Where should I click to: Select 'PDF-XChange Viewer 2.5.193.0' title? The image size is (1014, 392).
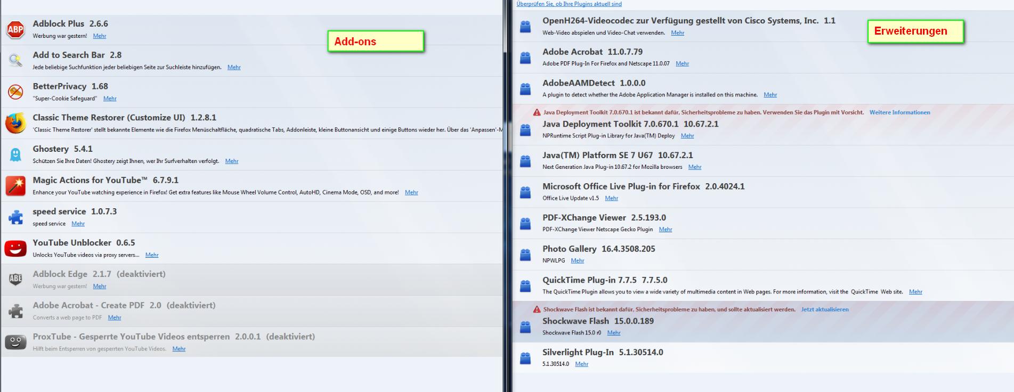click(x=604, y=218)
